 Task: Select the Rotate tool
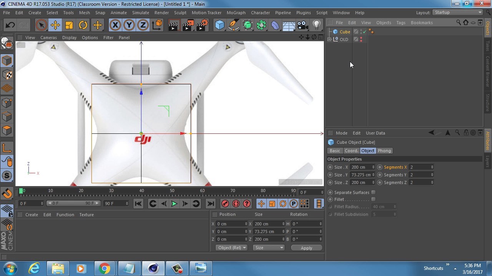click(83, 26)
